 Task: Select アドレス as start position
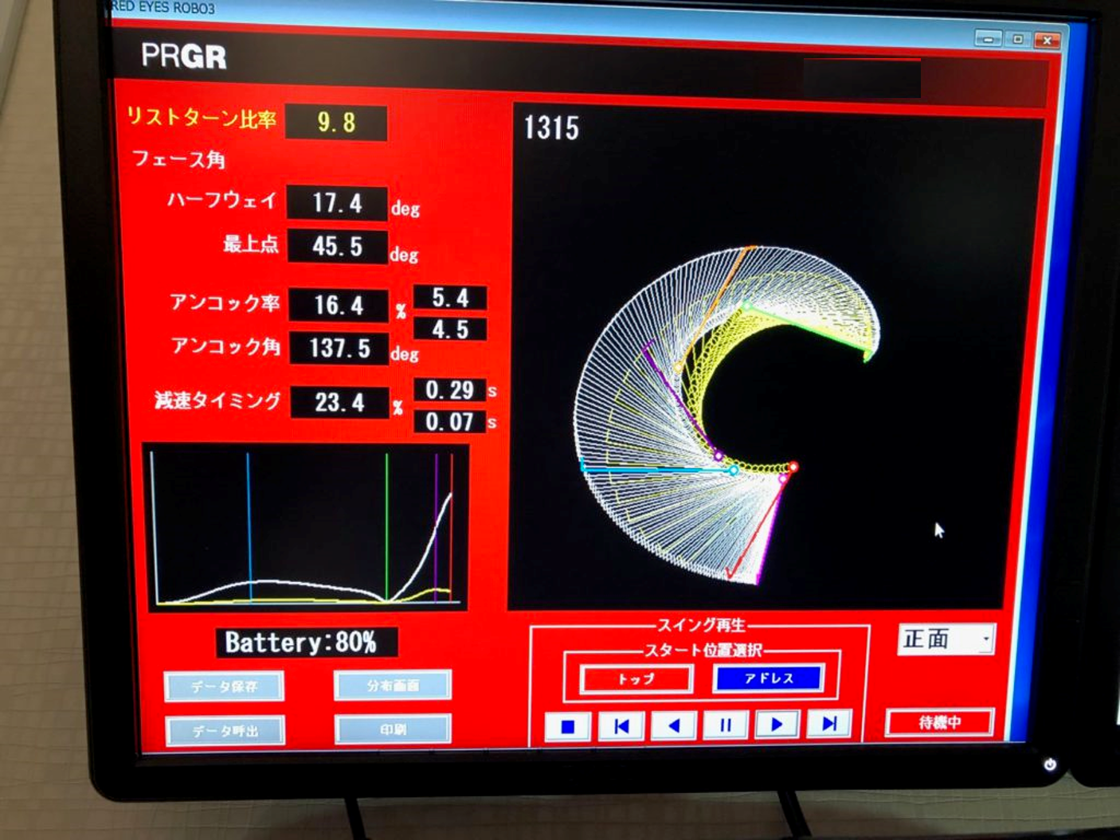[x=769, y=678]
